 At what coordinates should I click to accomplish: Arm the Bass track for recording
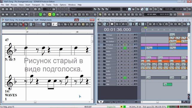coord(128,61)
